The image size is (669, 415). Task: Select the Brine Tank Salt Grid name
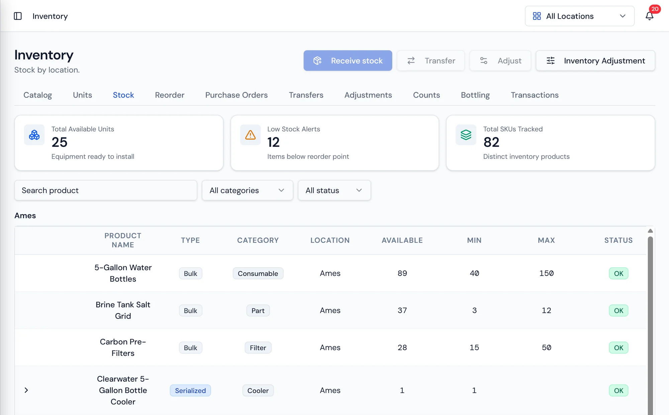coord(123,310)
